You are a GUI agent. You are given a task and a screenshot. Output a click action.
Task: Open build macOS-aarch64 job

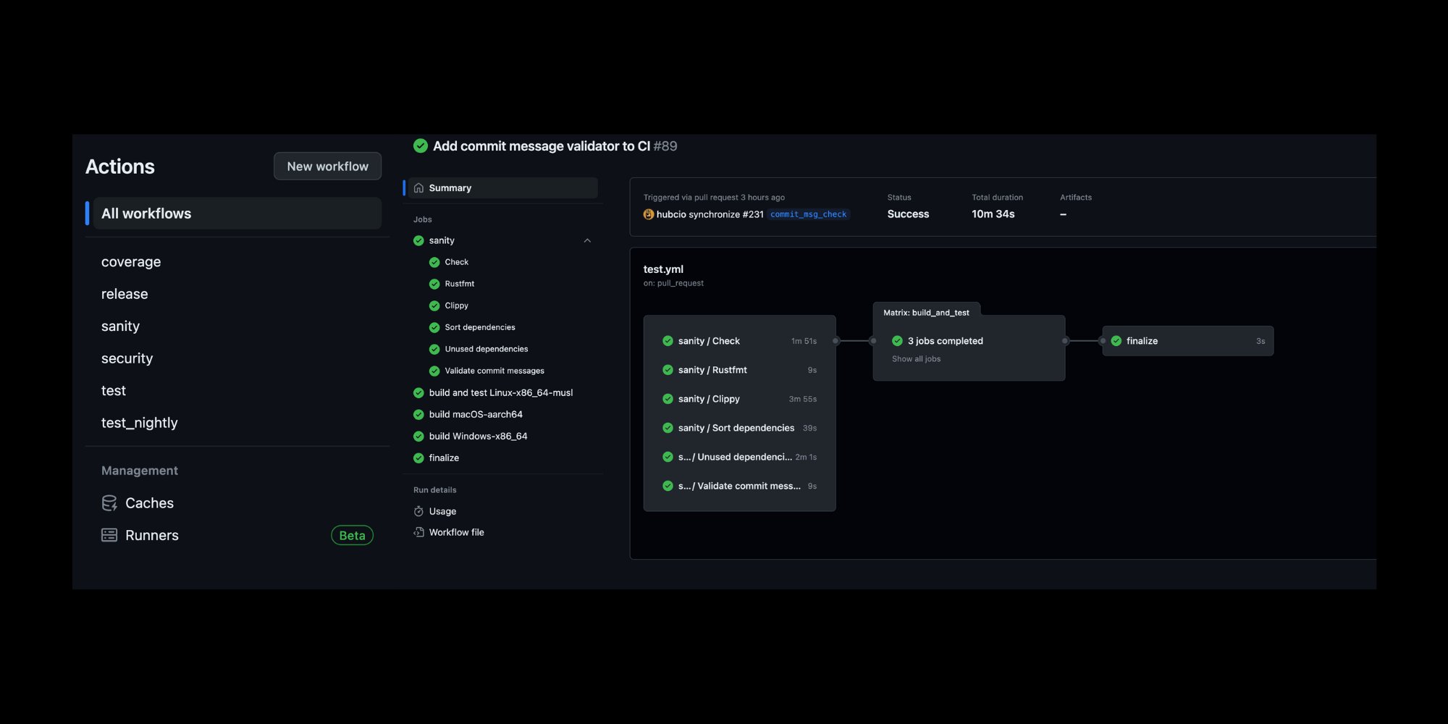475,414
